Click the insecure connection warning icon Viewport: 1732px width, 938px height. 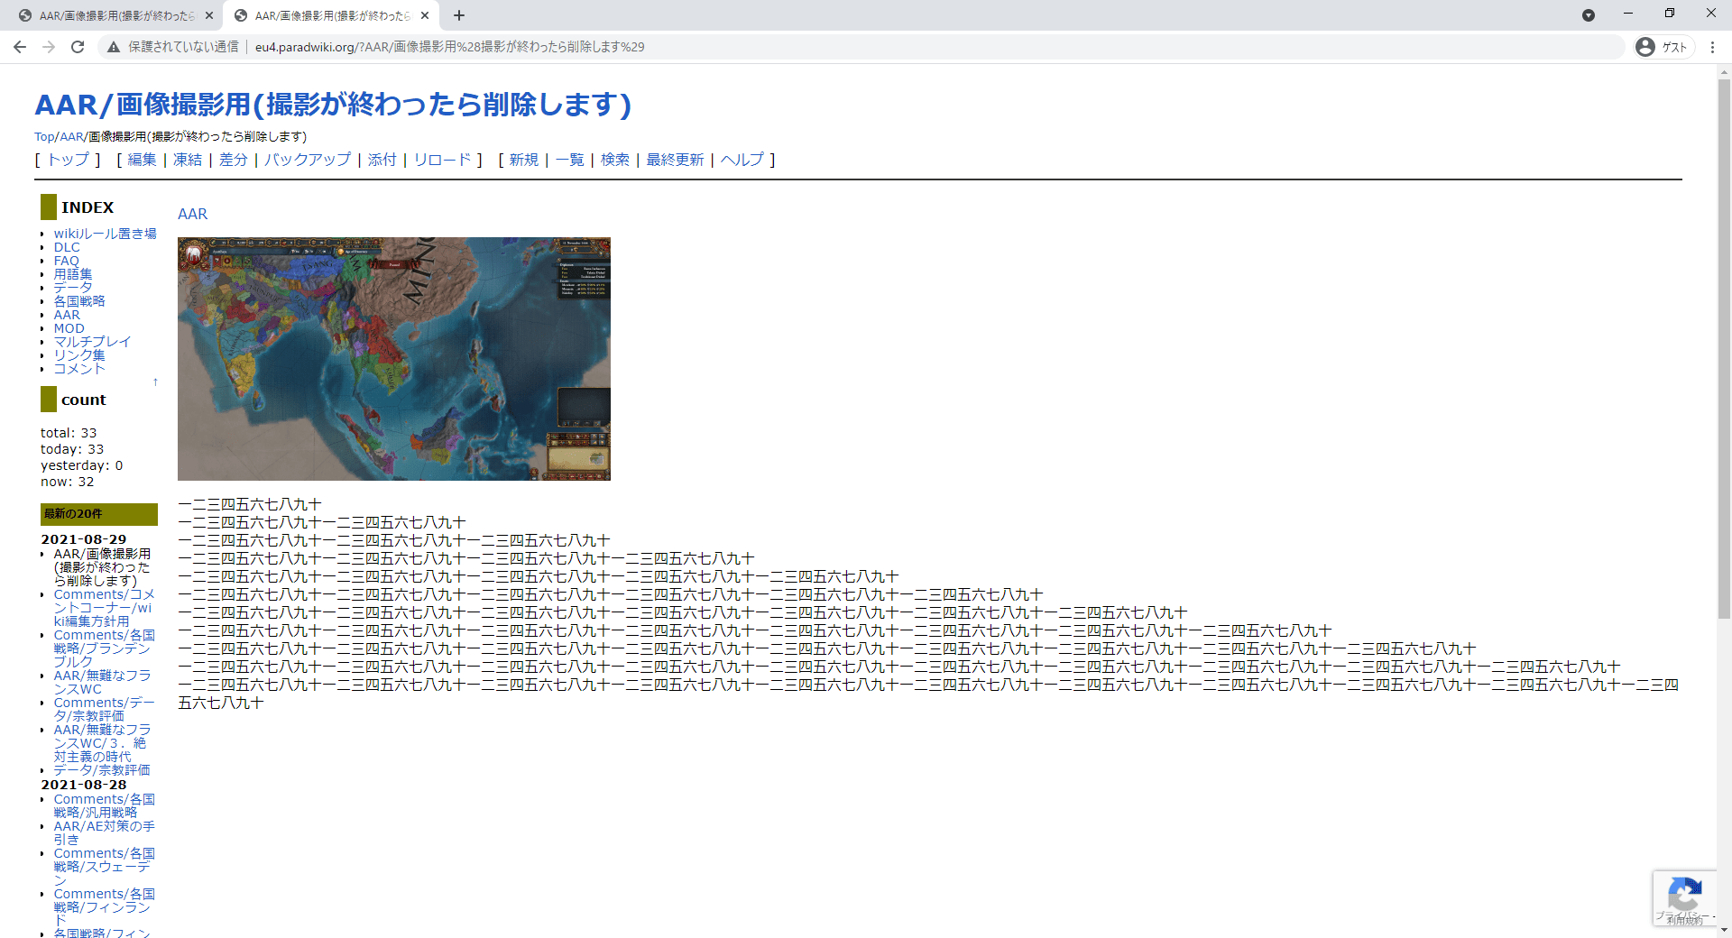pyautogui.click(x=114, y=47)
